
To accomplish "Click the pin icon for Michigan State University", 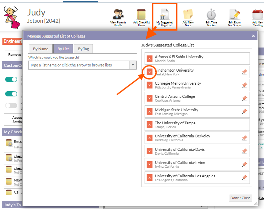I will [244, 112].
